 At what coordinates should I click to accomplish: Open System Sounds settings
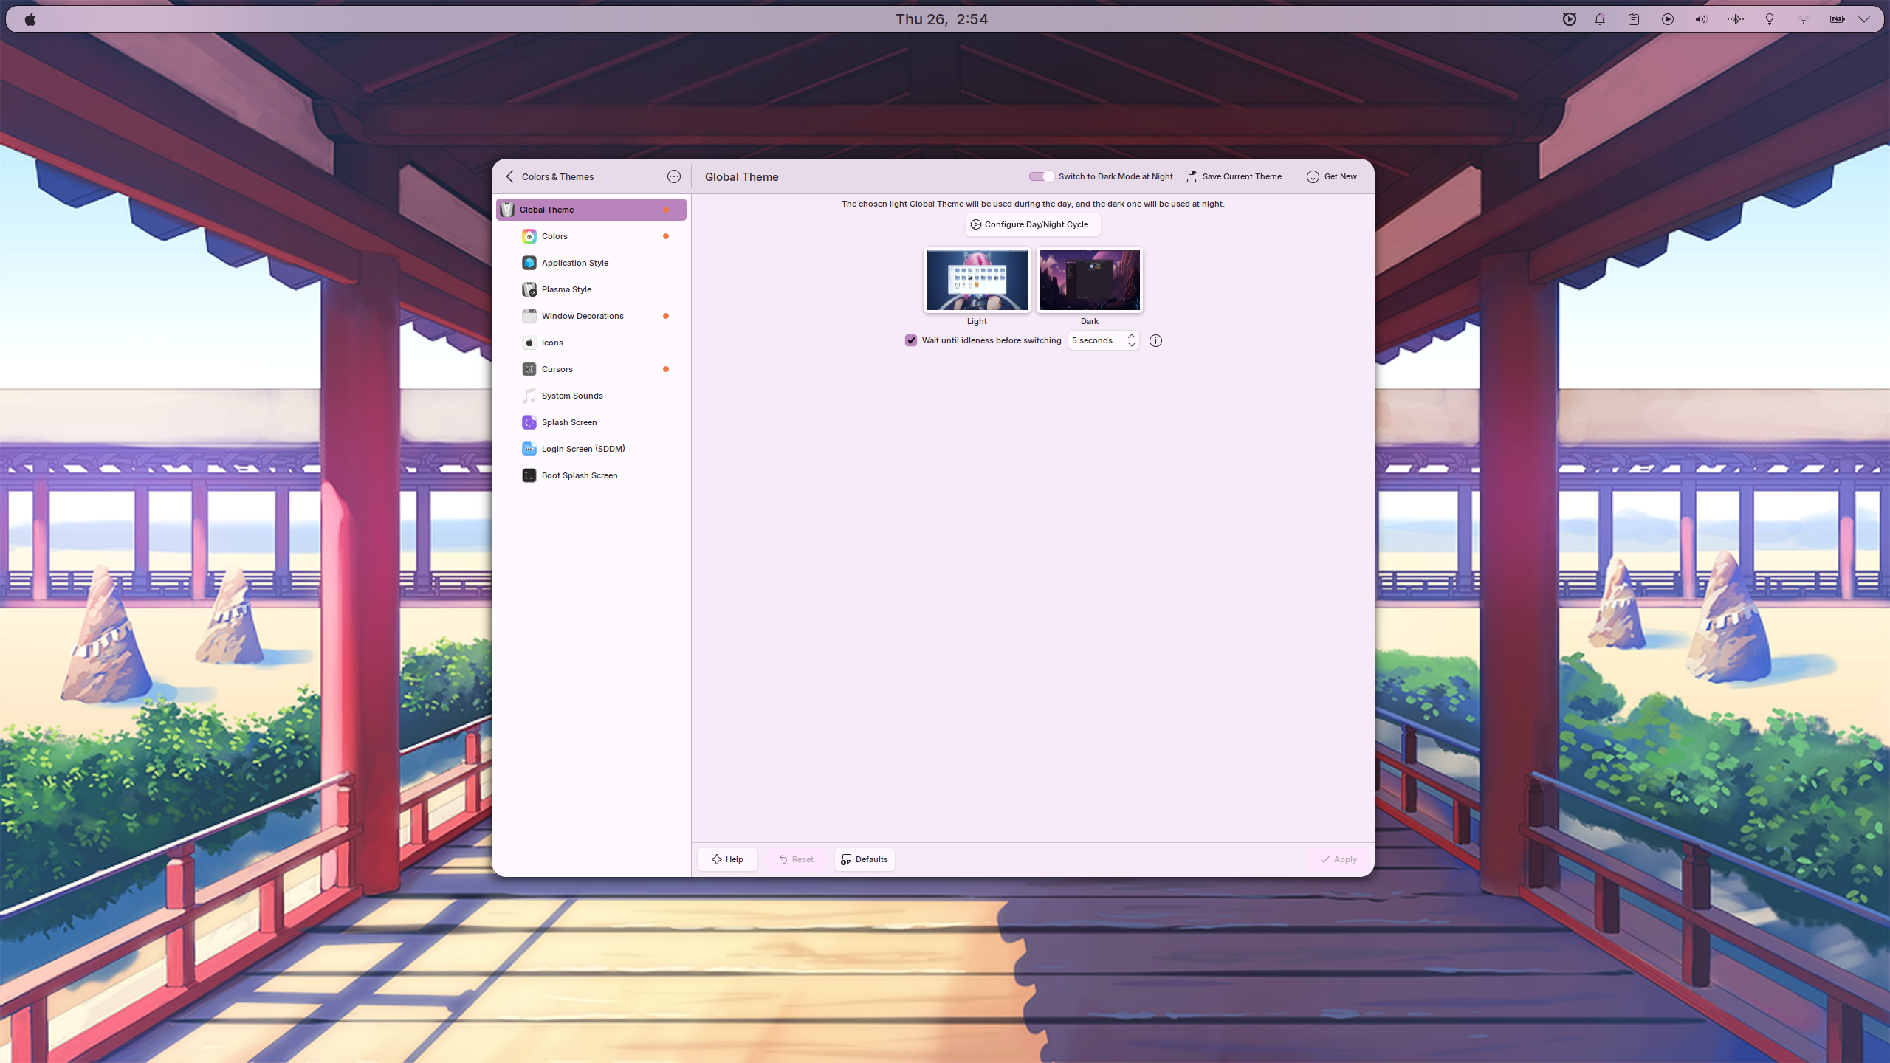coord(571,395)
